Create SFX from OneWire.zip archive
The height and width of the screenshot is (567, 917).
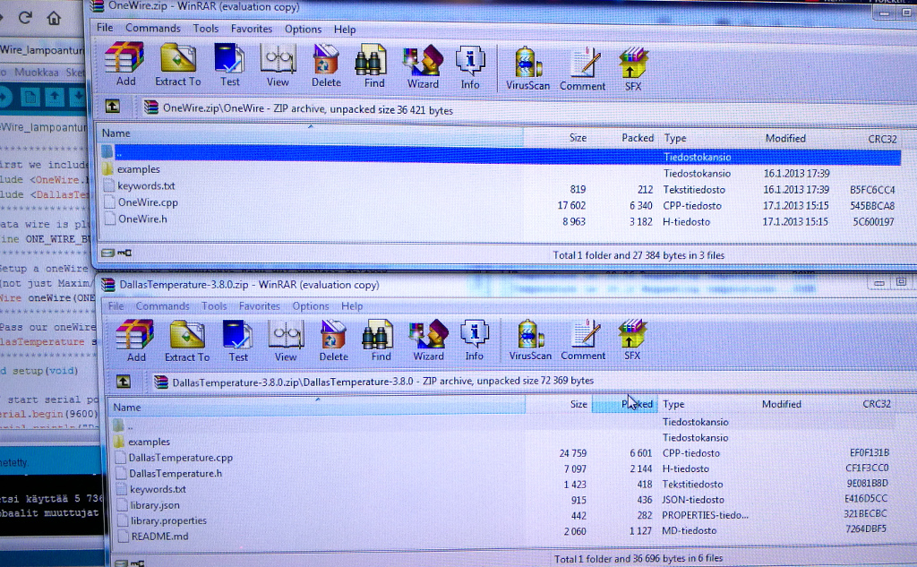(x=633, y=70)
